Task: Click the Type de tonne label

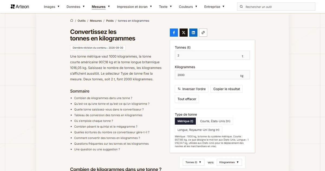Action: tap(186, 115)
